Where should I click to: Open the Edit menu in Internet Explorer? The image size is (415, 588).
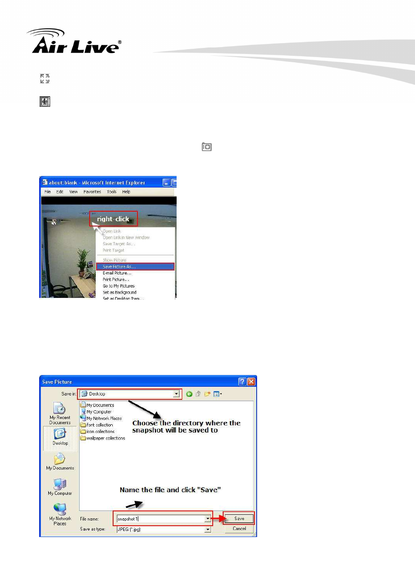60,192
